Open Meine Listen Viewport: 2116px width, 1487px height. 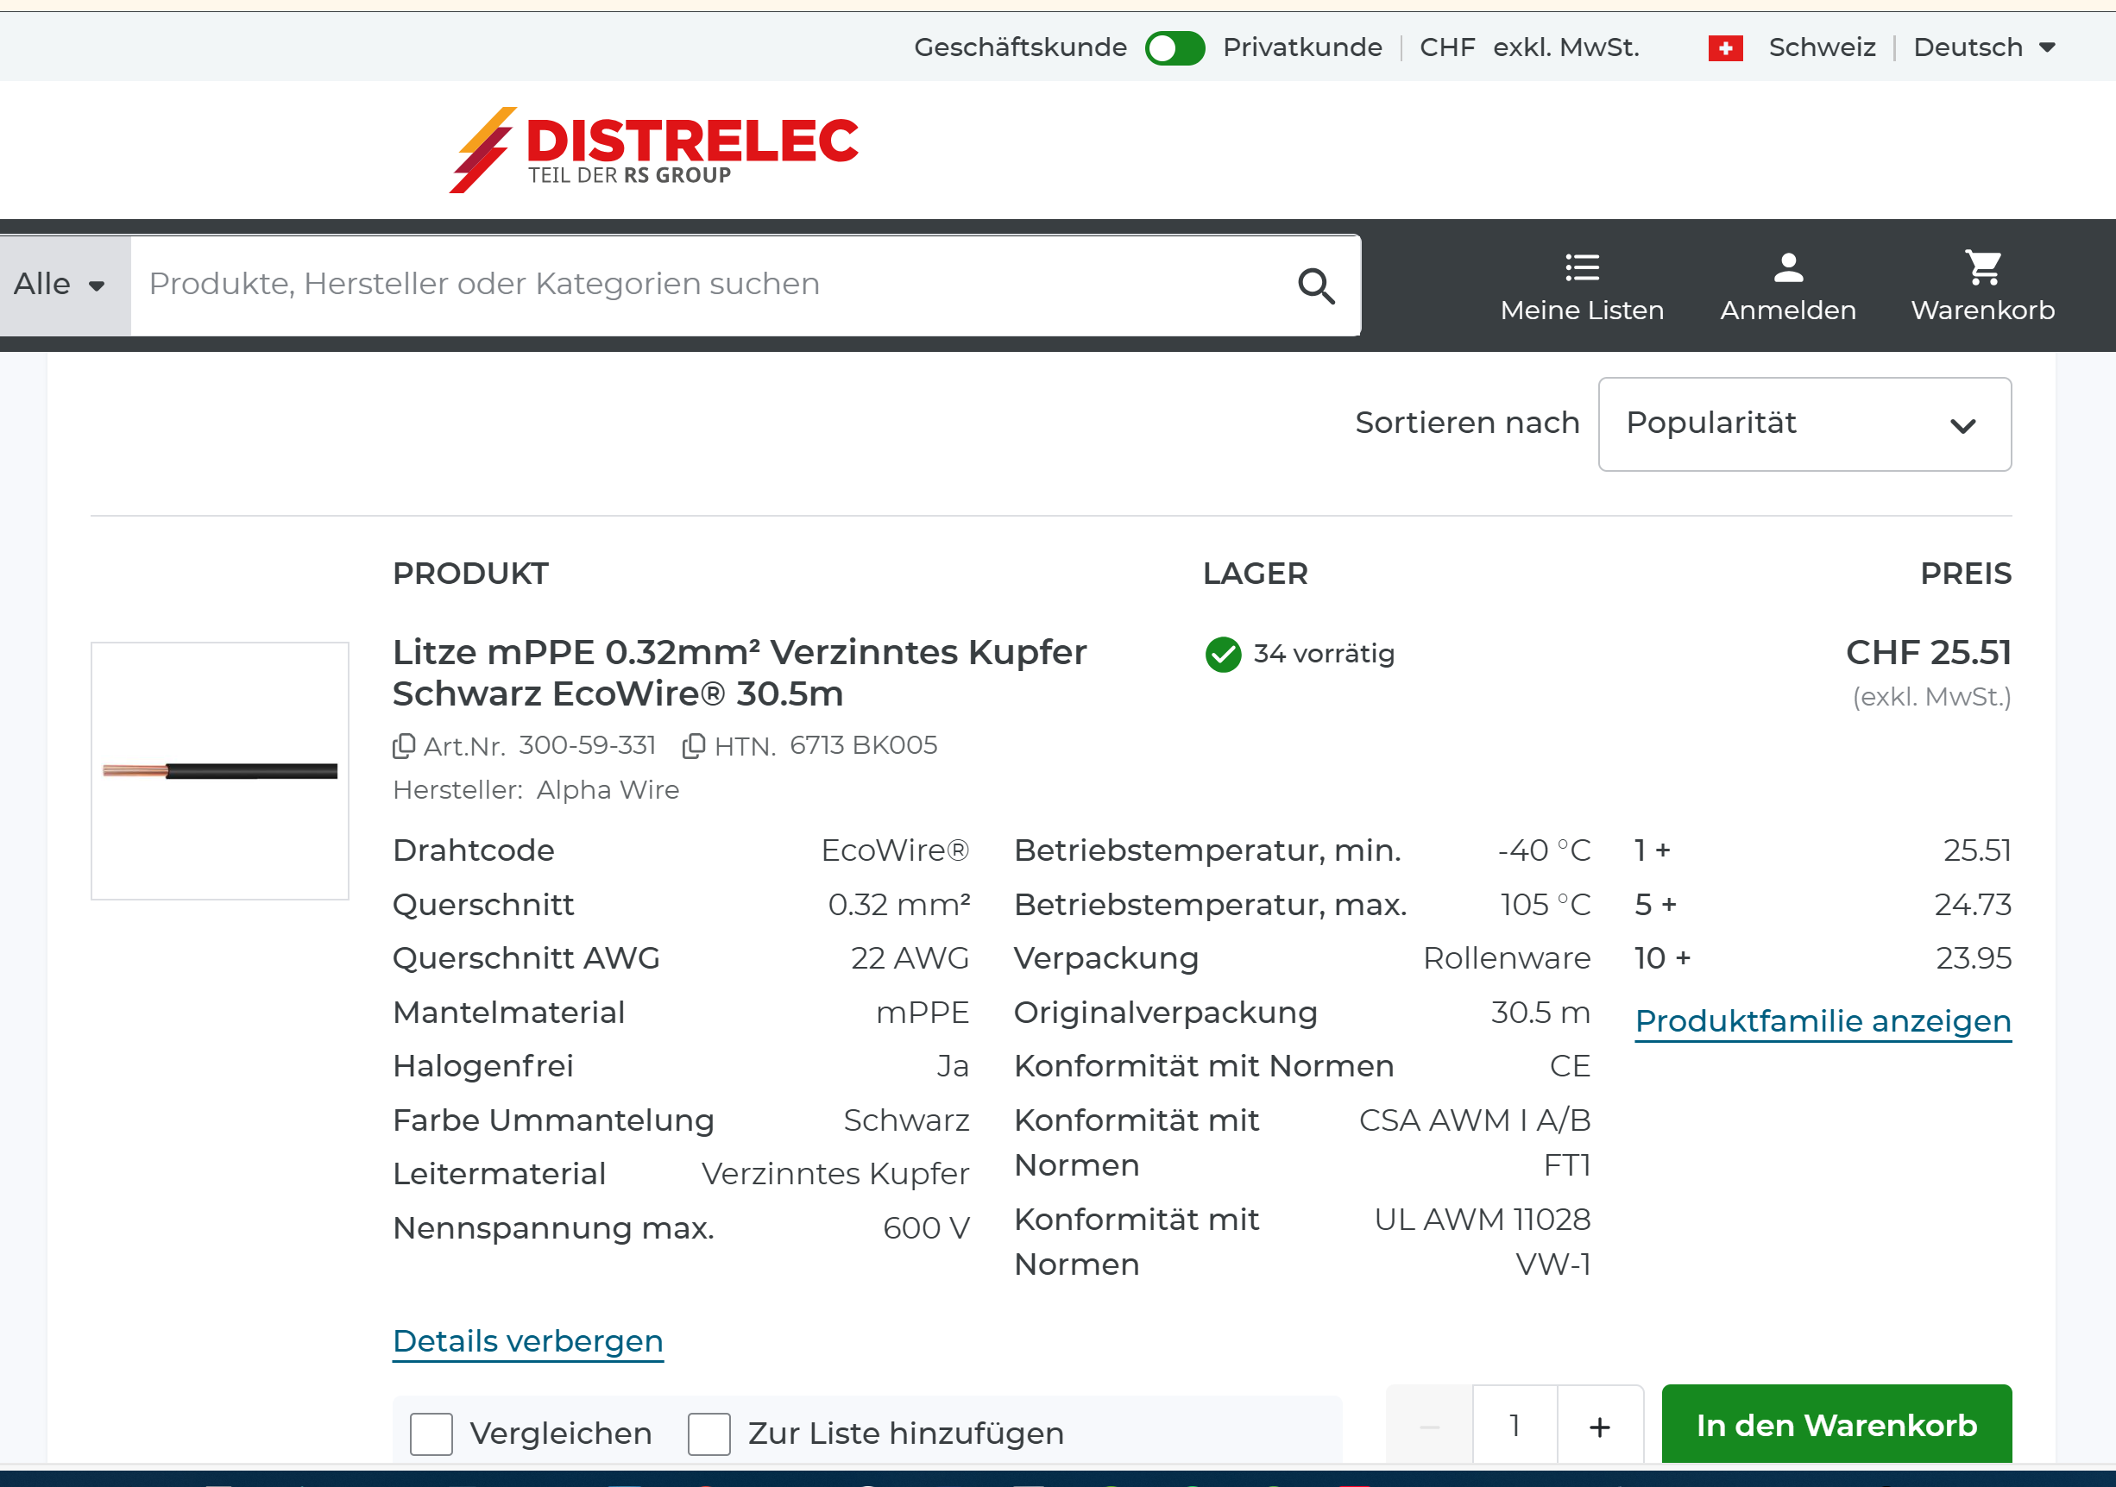[x=1582, y=286]
